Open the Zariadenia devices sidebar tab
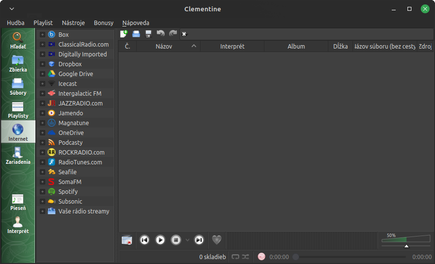Image resolution: width=435 pixels, height=264 pixels. tap(18, 156)
